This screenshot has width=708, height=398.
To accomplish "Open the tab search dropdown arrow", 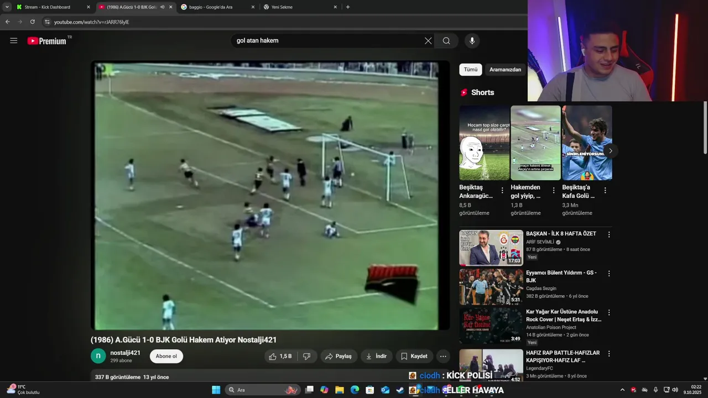I will tap(7, 7).
